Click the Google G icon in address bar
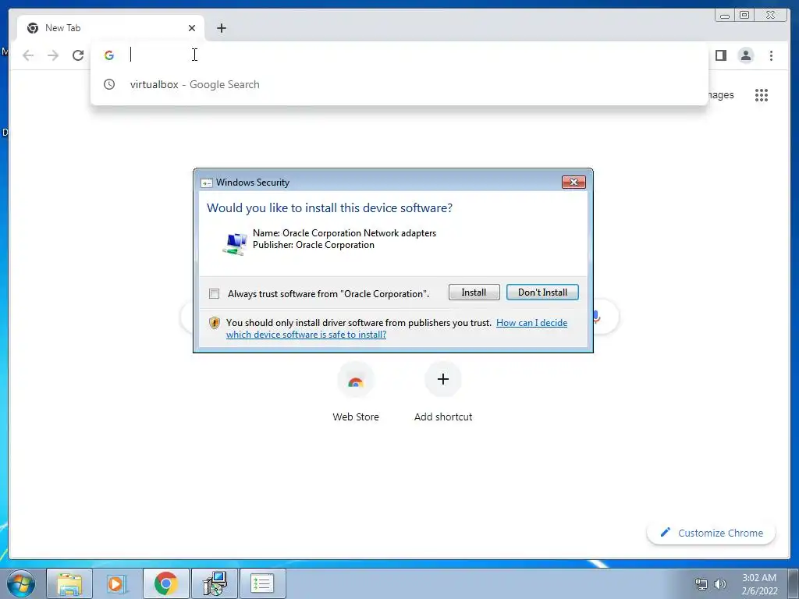Image resolution: width=799 pixels, height=599 pixels. coord(109,55)
